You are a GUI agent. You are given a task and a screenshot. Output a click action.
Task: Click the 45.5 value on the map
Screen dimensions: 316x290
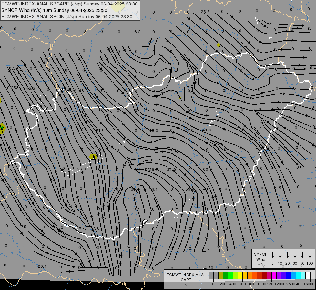click(x=30, y=89)
